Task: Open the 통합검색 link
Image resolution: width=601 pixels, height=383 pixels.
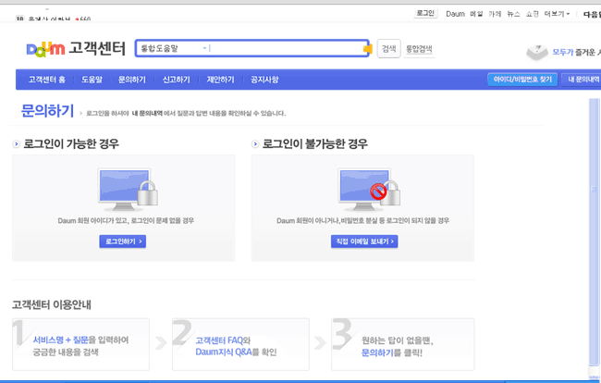Action: (419, 49)
